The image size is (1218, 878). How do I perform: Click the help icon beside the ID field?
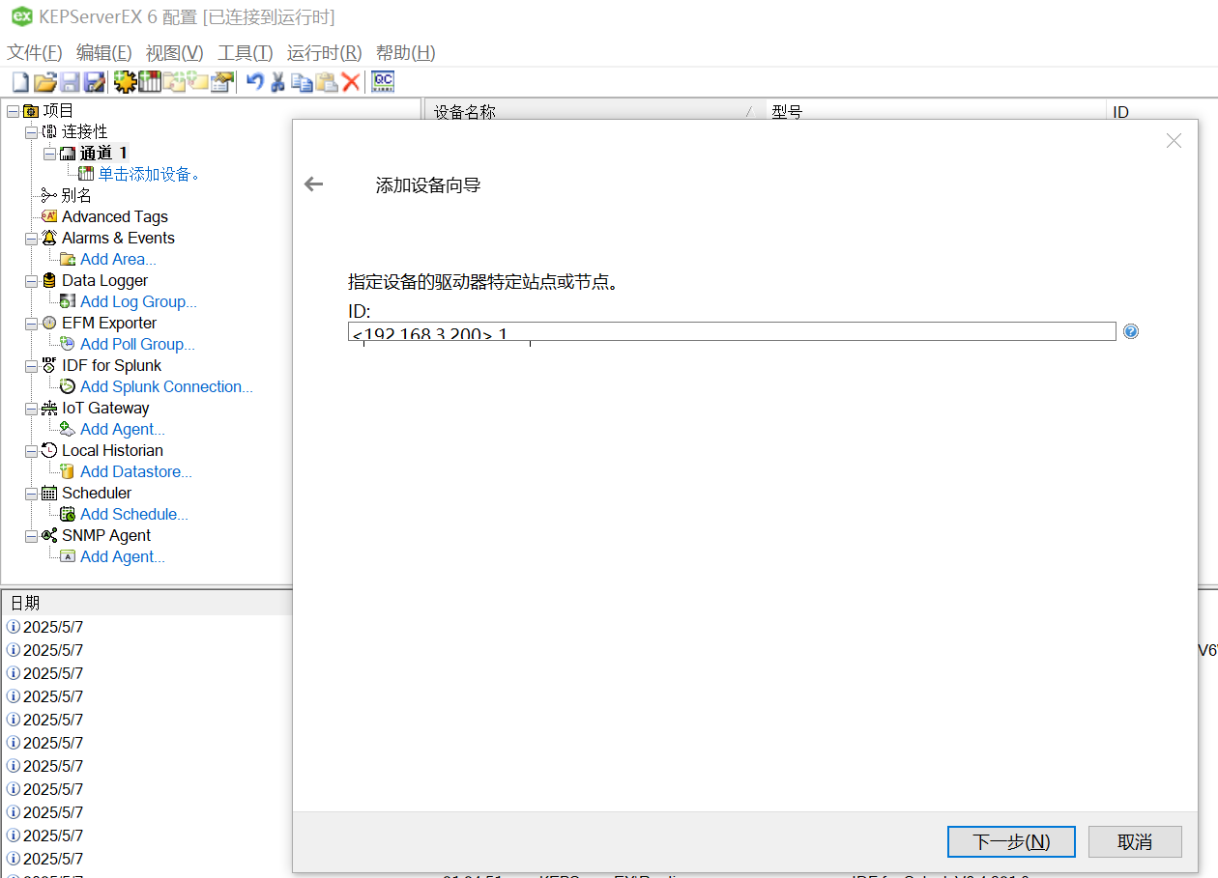(1131, 331)
